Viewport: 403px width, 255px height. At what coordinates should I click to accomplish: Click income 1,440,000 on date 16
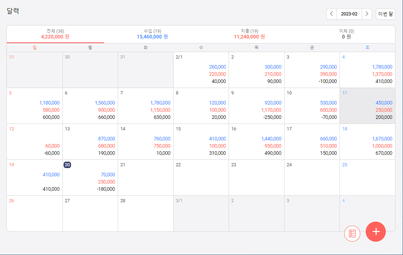tap(271, 139)
